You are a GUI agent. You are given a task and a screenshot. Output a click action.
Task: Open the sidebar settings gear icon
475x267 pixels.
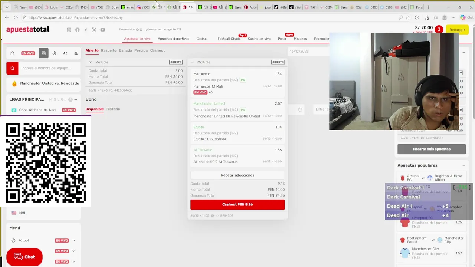[x=54, y=53]
